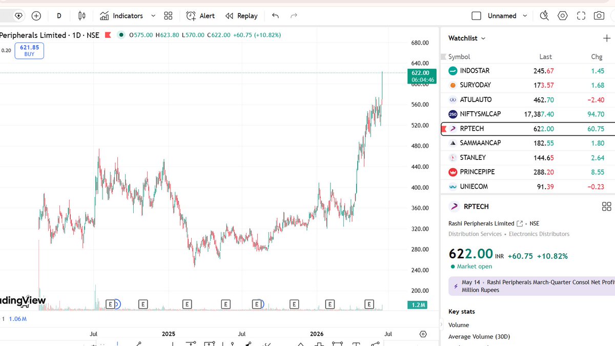
Task: Sort watchlist by Symbol column
Action: (x=459, y=57)
